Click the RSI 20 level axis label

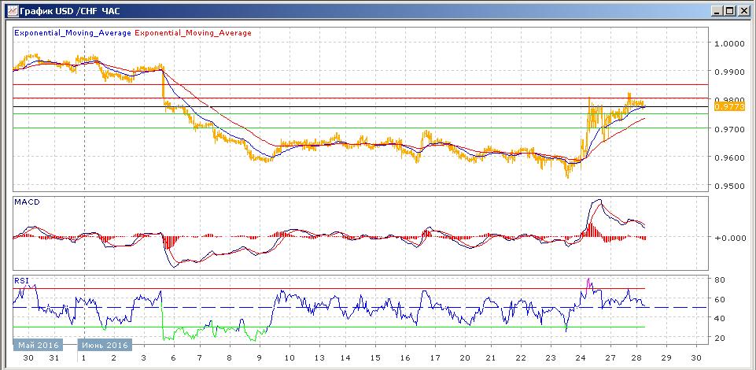coord(719,338)
